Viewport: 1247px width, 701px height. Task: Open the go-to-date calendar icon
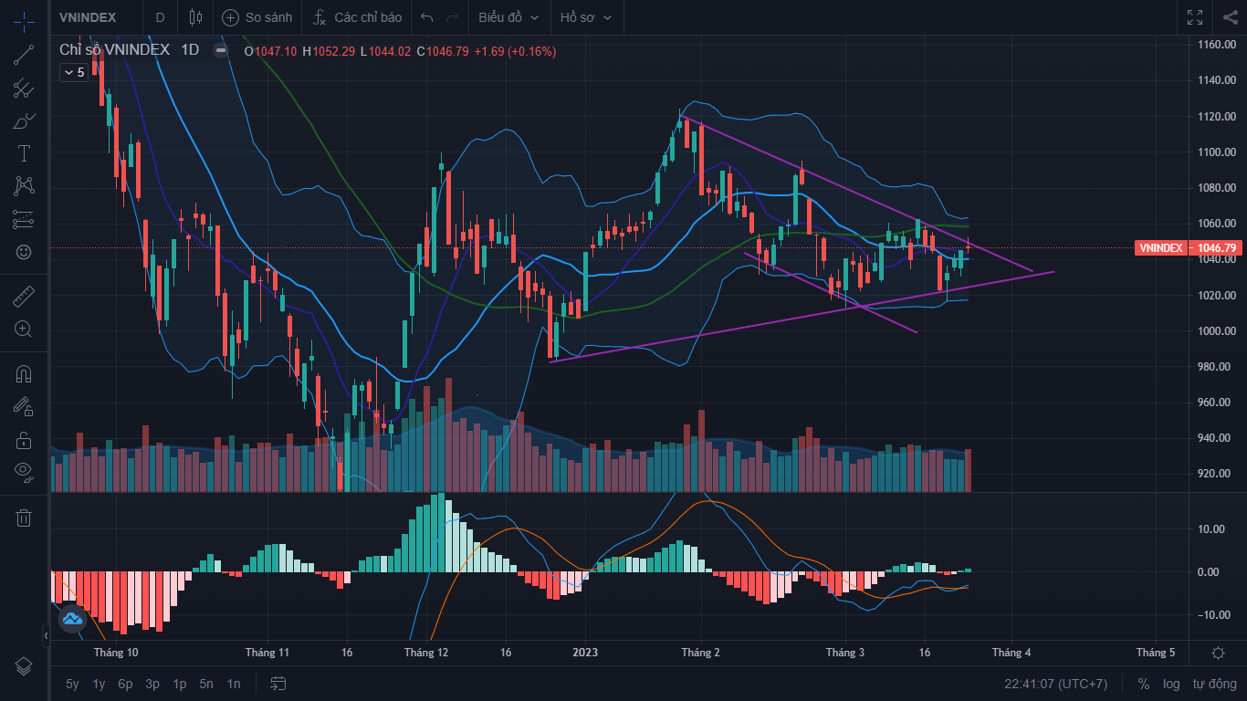278,684
